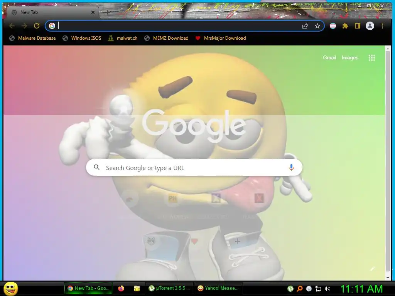
Task: Launch Firefox from the taskbar
Action: coord(121,288)
